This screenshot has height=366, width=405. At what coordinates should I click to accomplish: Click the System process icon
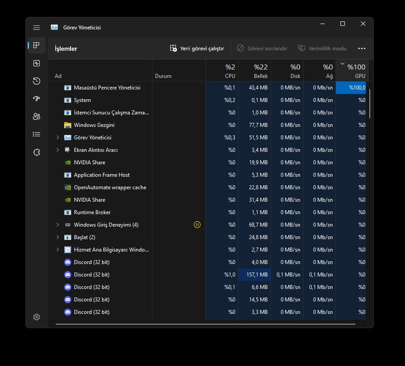(68, 100)
